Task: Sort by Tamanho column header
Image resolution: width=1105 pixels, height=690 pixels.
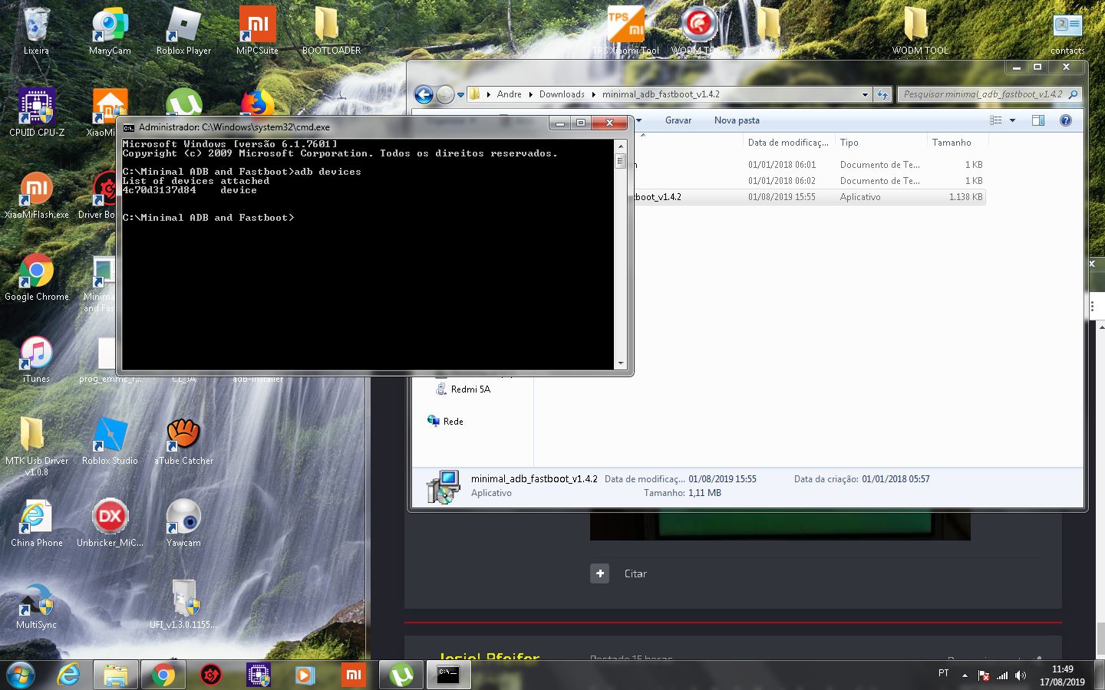Action: point(958,143)
